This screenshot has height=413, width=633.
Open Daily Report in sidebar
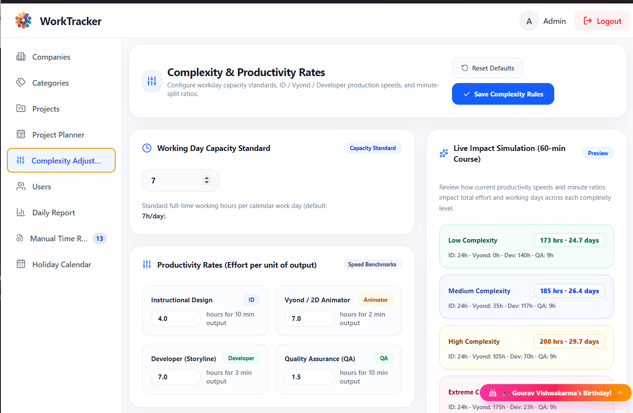click(x=61, y=212)
